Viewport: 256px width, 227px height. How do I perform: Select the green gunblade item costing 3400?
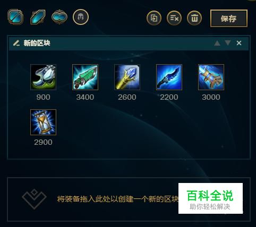pyautogui.click(x=85, y=77)
